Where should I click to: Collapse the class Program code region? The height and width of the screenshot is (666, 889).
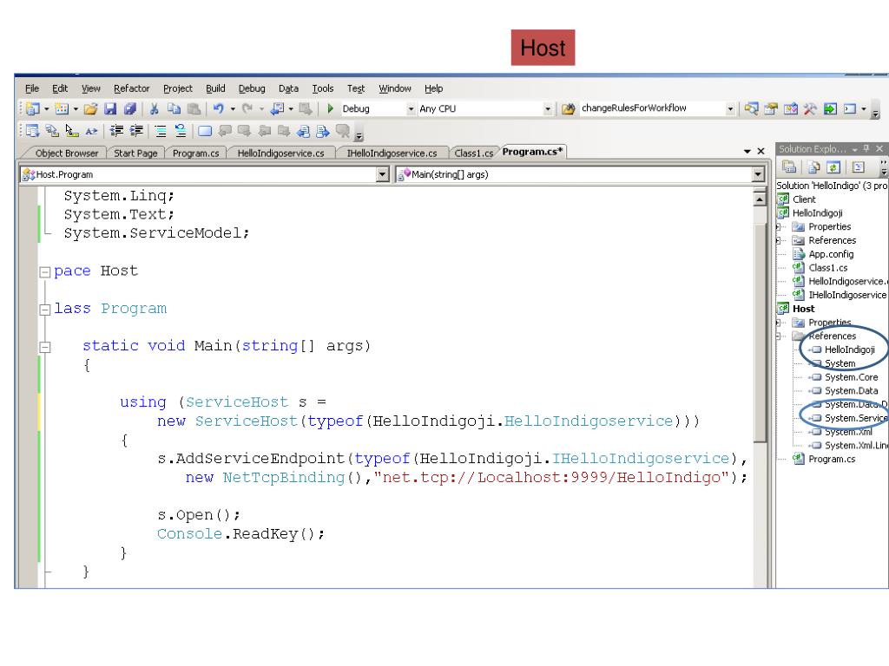click(x=45, y=310)
